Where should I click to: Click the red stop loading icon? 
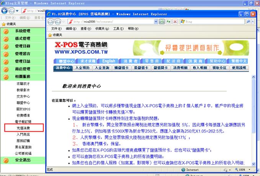[175, 22]
